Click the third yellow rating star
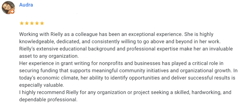The height and width of the screenshot is (105, 240). 32,23
